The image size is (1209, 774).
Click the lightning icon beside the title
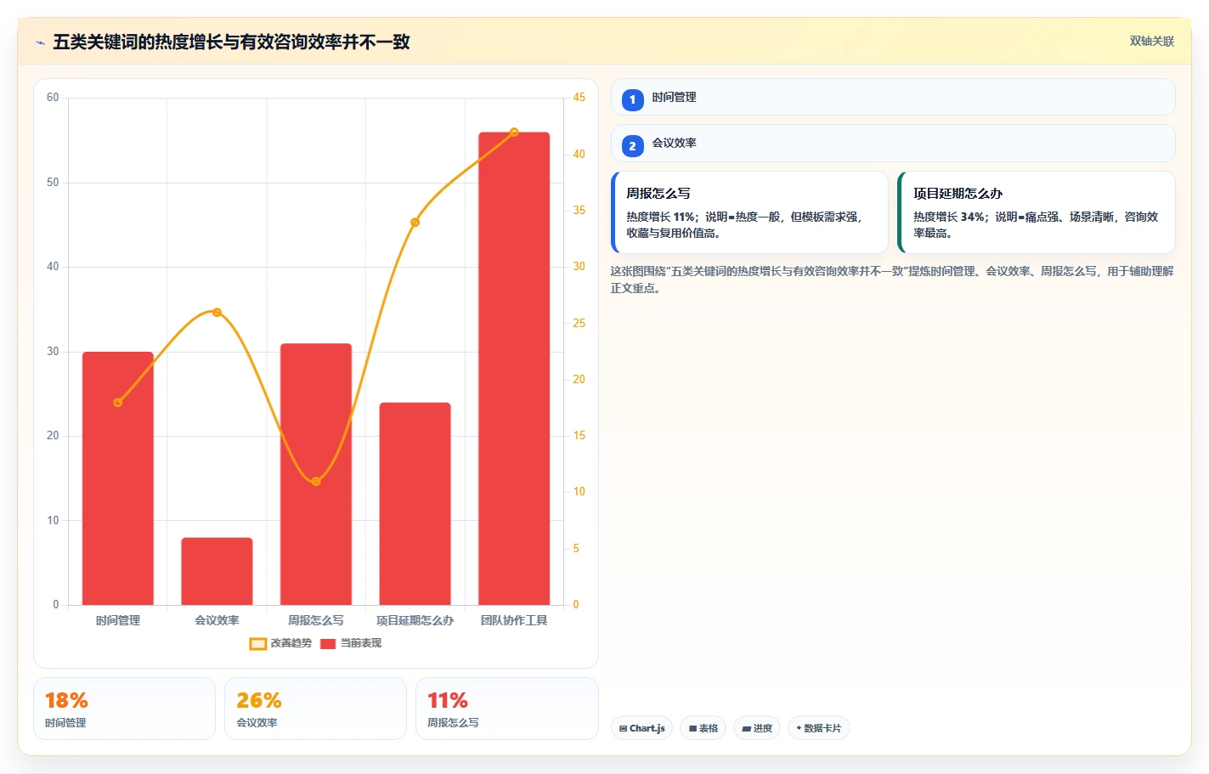(x=40, y=42)
